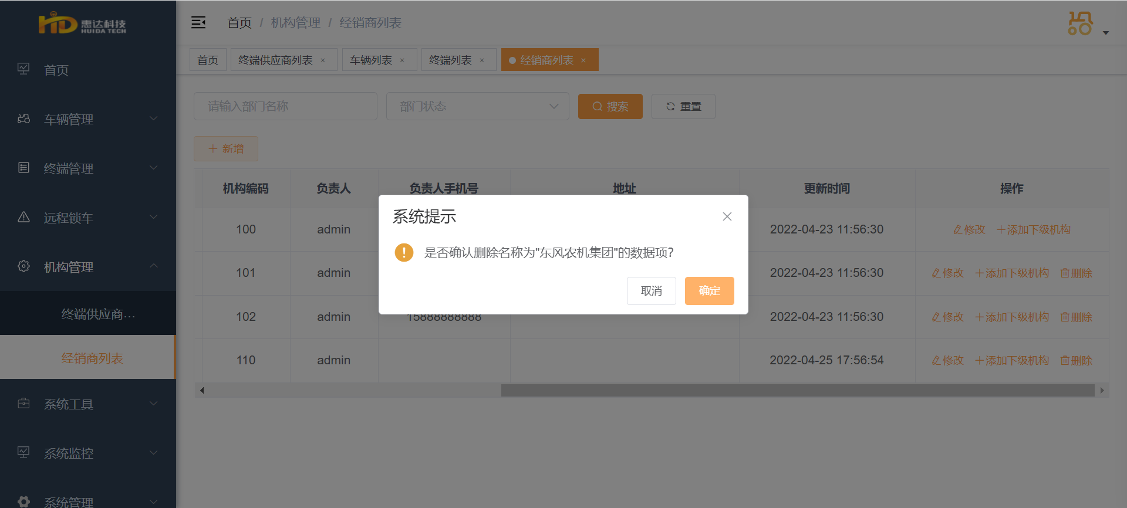1127x508 pixels.
Task: Click the 系统工具 briefcase icon
Action: pos(23,404)
